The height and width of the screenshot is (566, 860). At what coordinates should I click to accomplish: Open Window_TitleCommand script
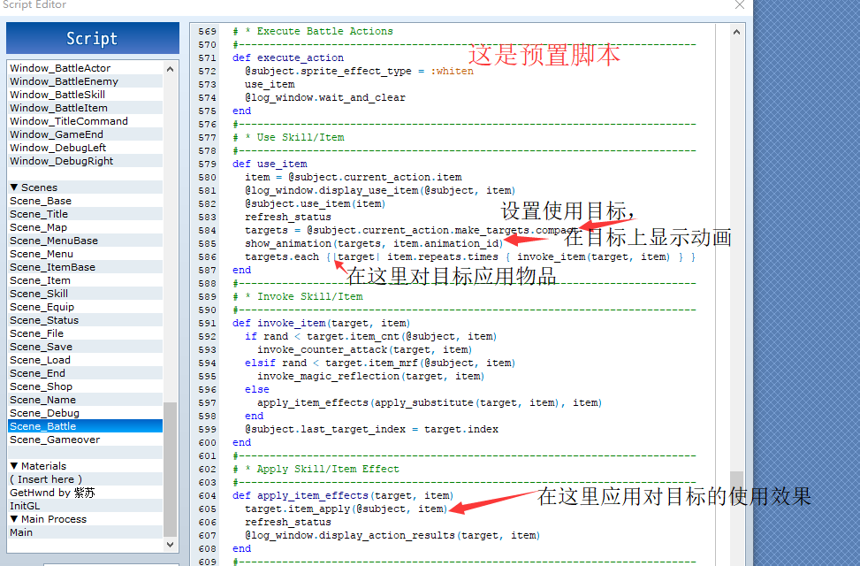pos(86,121)
